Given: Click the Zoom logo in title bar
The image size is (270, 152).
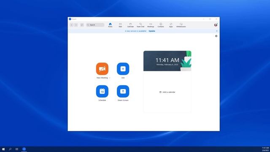Looking at the screenshot, I should (x=70, y=19).
